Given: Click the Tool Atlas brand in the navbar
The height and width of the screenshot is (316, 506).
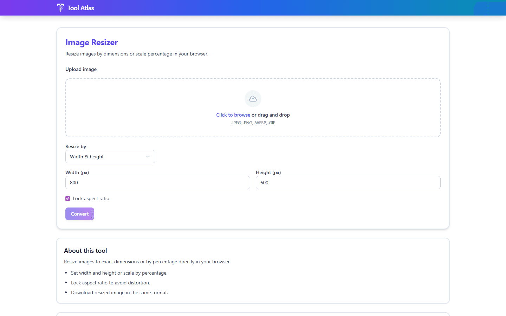Looking at the screenshot, I should click(75, 7).
